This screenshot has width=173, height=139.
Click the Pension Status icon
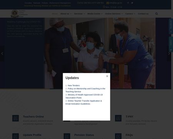point(67,136)
